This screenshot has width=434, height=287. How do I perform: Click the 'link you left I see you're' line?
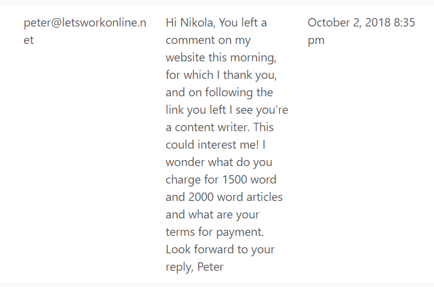(227, 110)
